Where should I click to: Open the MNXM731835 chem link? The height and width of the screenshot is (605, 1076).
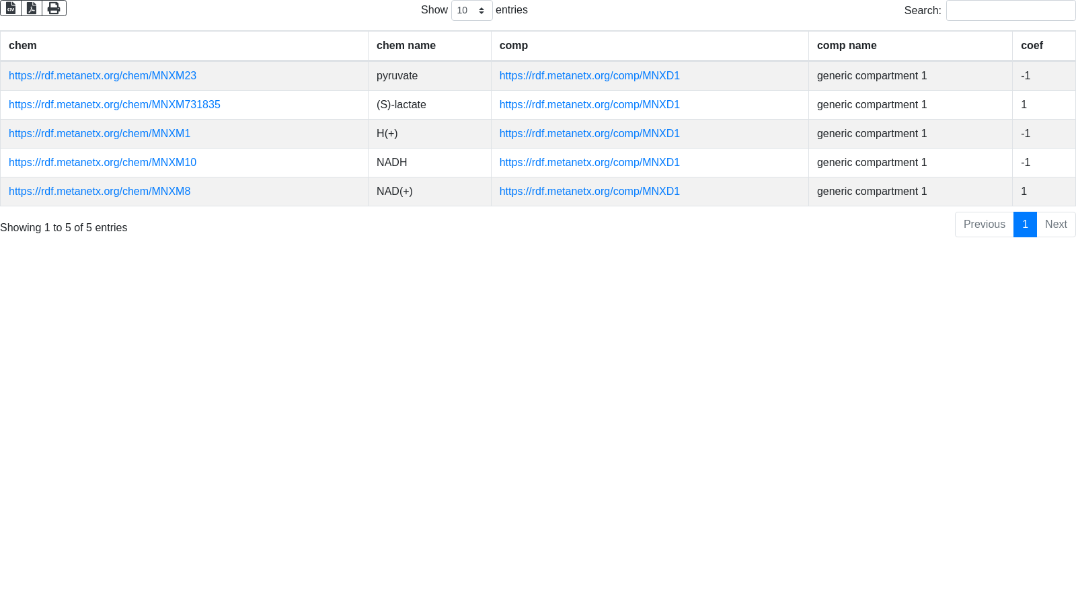pyautogui.click(x=114, y=105)
